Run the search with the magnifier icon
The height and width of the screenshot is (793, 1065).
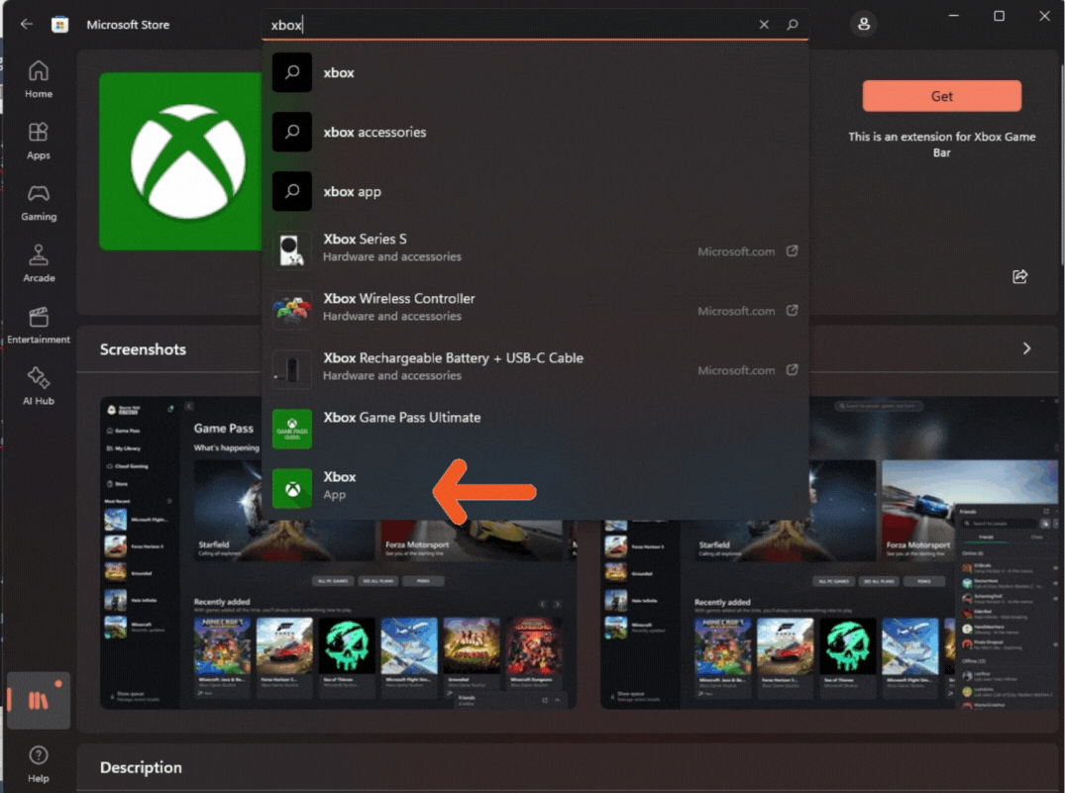[793, 24]
